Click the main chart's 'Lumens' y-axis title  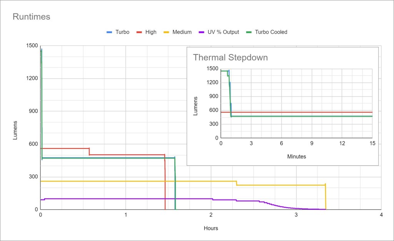16,130
